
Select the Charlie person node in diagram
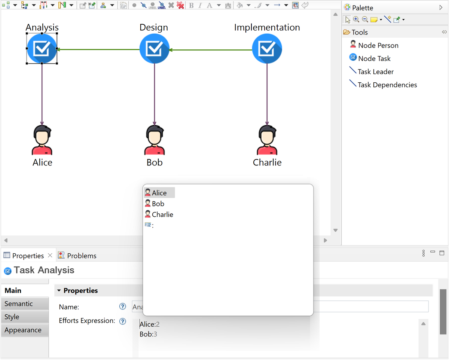pyautogui.click(x=267, y=140)
